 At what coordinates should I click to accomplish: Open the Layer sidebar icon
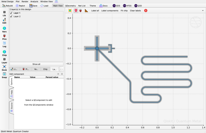[4, 61]
